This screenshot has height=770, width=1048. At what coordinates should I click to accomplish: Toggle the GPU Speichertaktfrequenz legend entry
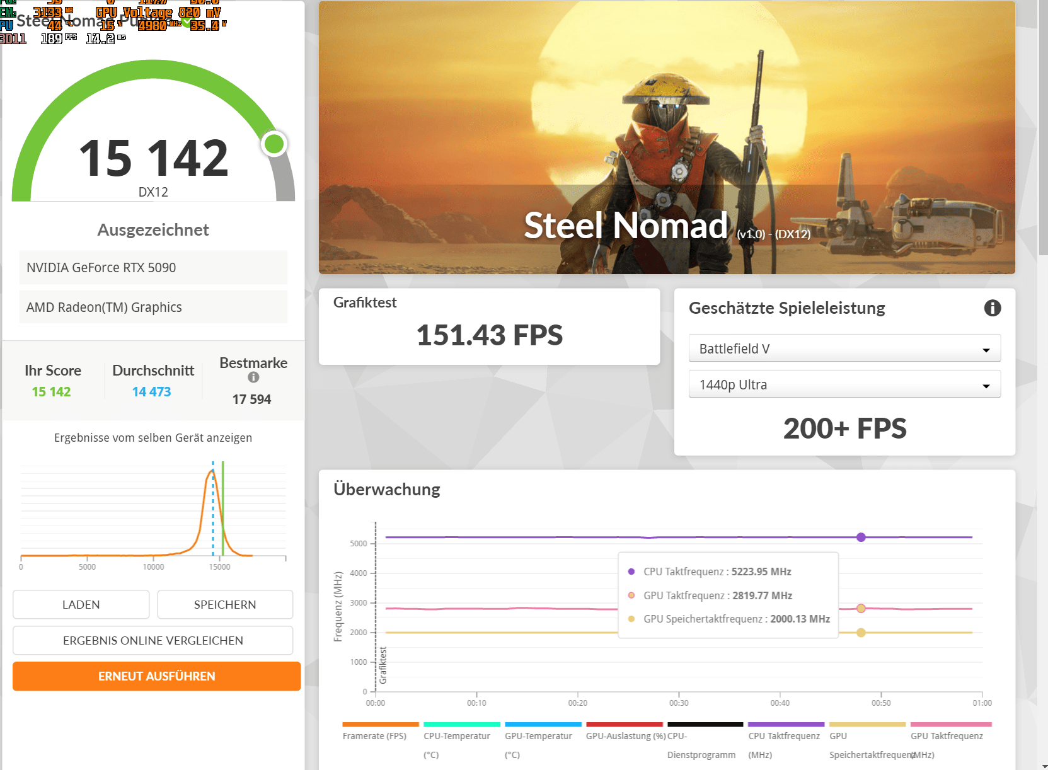coord(870,740)
